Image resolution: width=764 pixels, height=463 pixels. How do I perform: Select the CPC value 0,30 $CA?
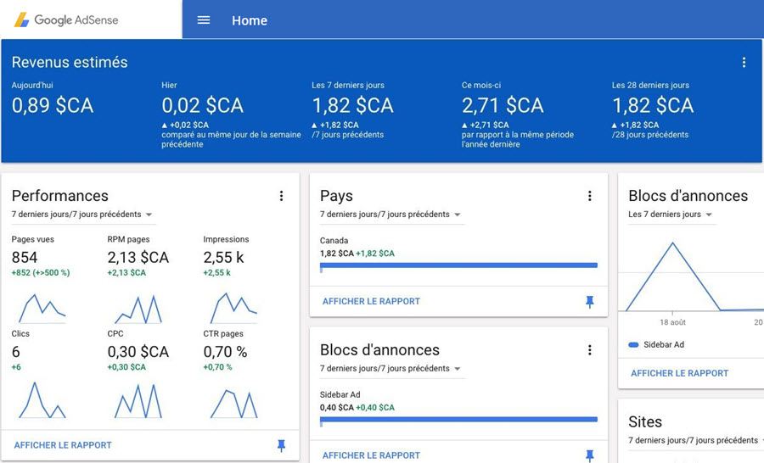138,352
